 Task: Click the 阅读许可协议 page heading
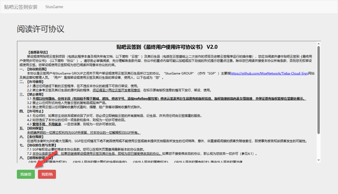pyautogui.click(x=40, y=29)
